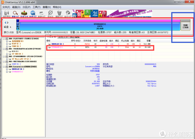Go to next disk with right arrow
Screen dimensions: 195x139
click(x=8, y=23)
